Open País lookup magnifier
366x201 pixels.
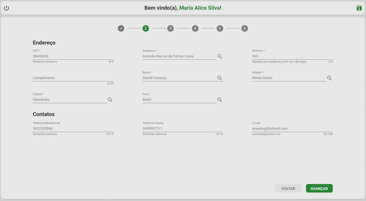(220, 100)
